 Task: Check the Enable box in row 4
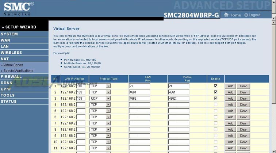click(215, 104)
